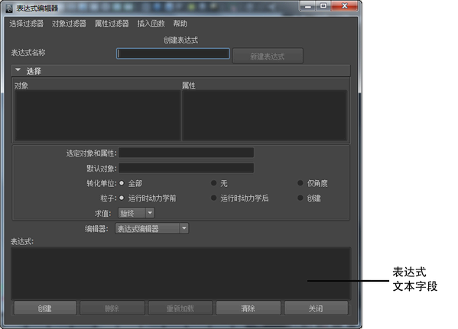
Task: Click the 清除 button
Action: pos(248,308)
